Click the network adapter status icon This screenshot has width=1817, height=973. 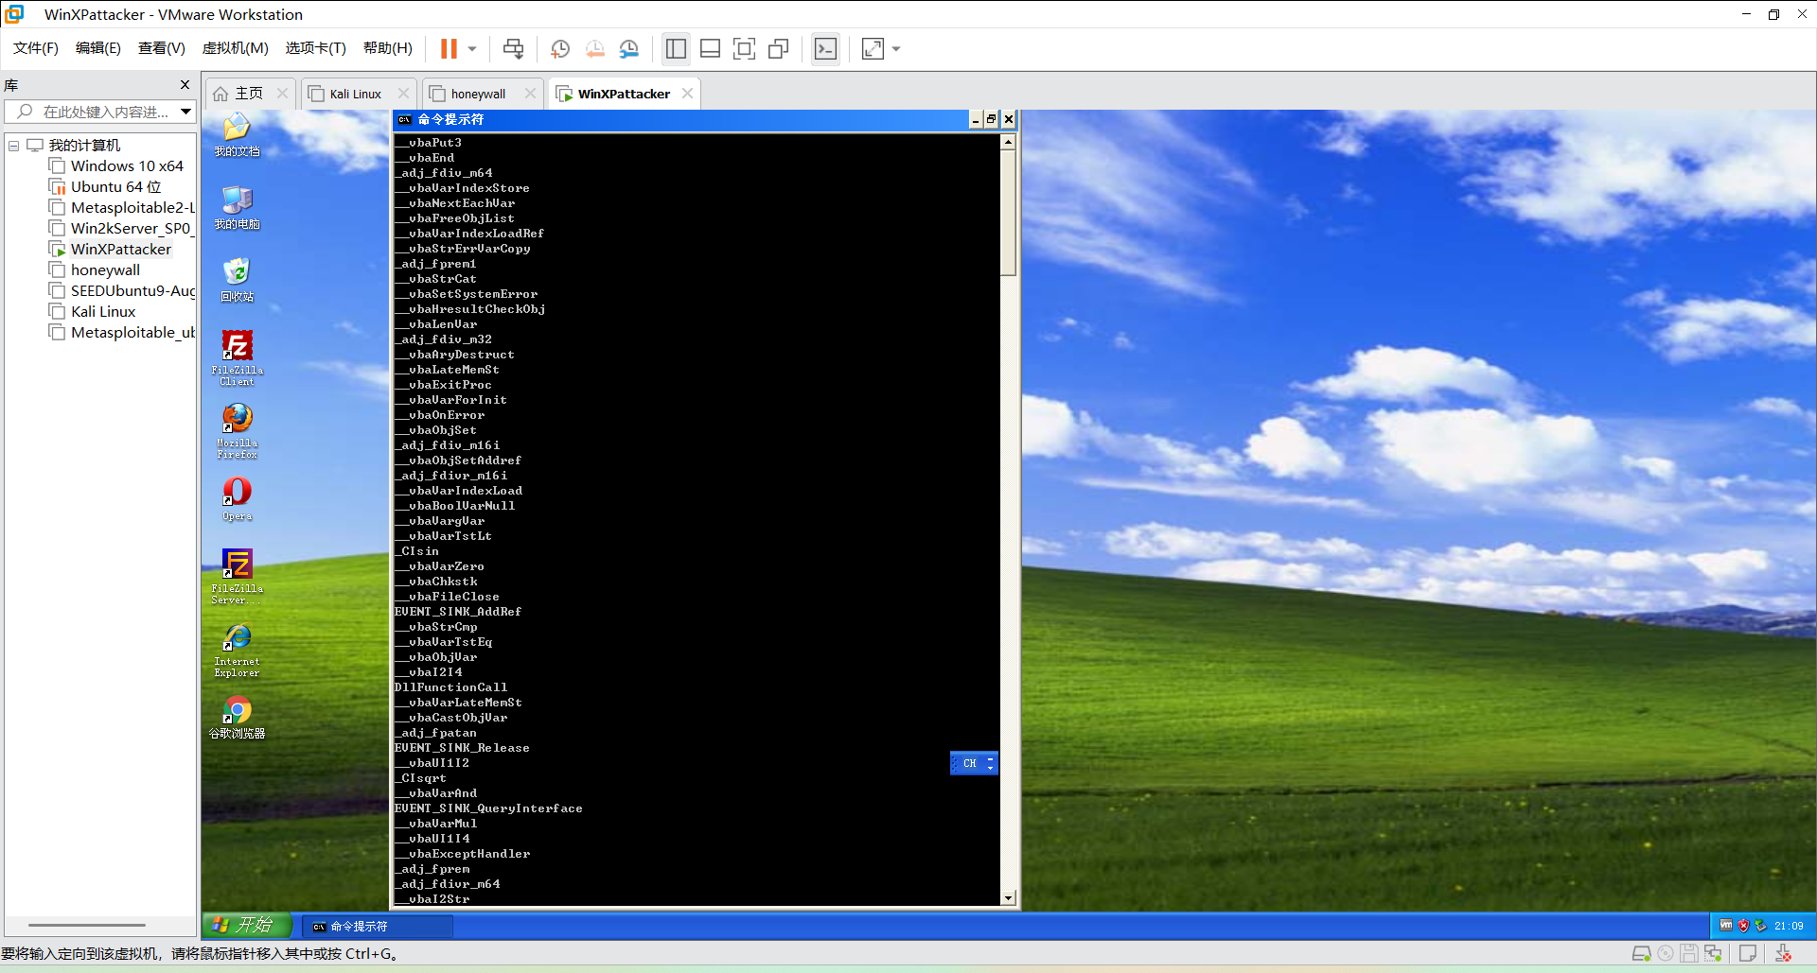[x=1713, y=953]
